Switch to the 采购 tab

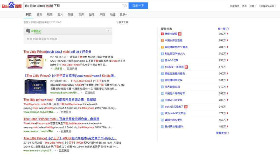(x=102, y=15)
